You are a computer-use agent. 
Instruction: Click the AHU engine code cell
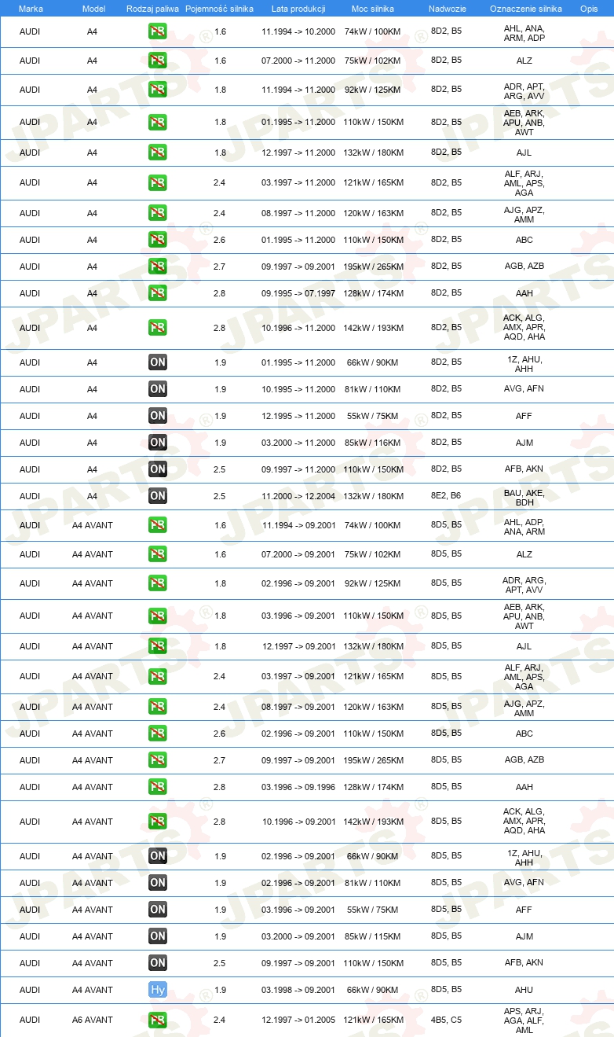(524, 990)
